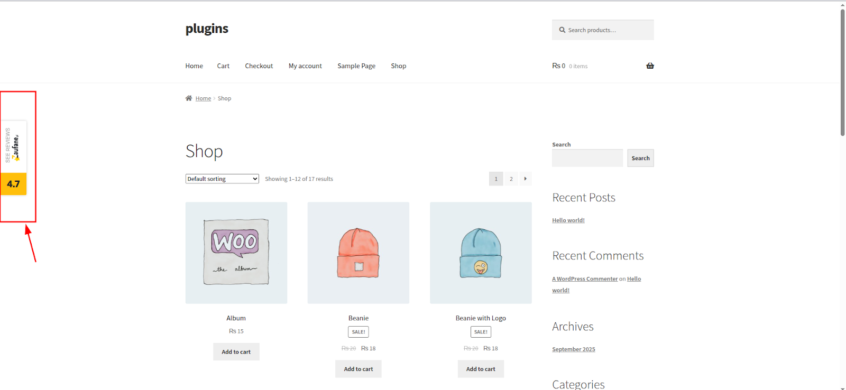Click the home icon in breadcrumb
846x390 pixels.
189,98
